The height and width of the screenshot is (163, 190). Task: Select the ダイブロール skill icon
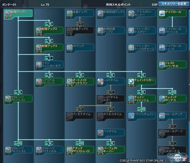162,13
